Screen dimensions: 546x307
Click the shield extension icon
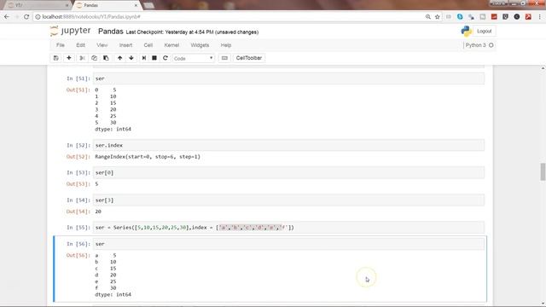[505, 17]
